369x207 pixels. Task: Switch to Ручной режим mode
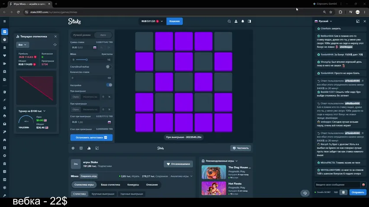click(x=82, y=35)
